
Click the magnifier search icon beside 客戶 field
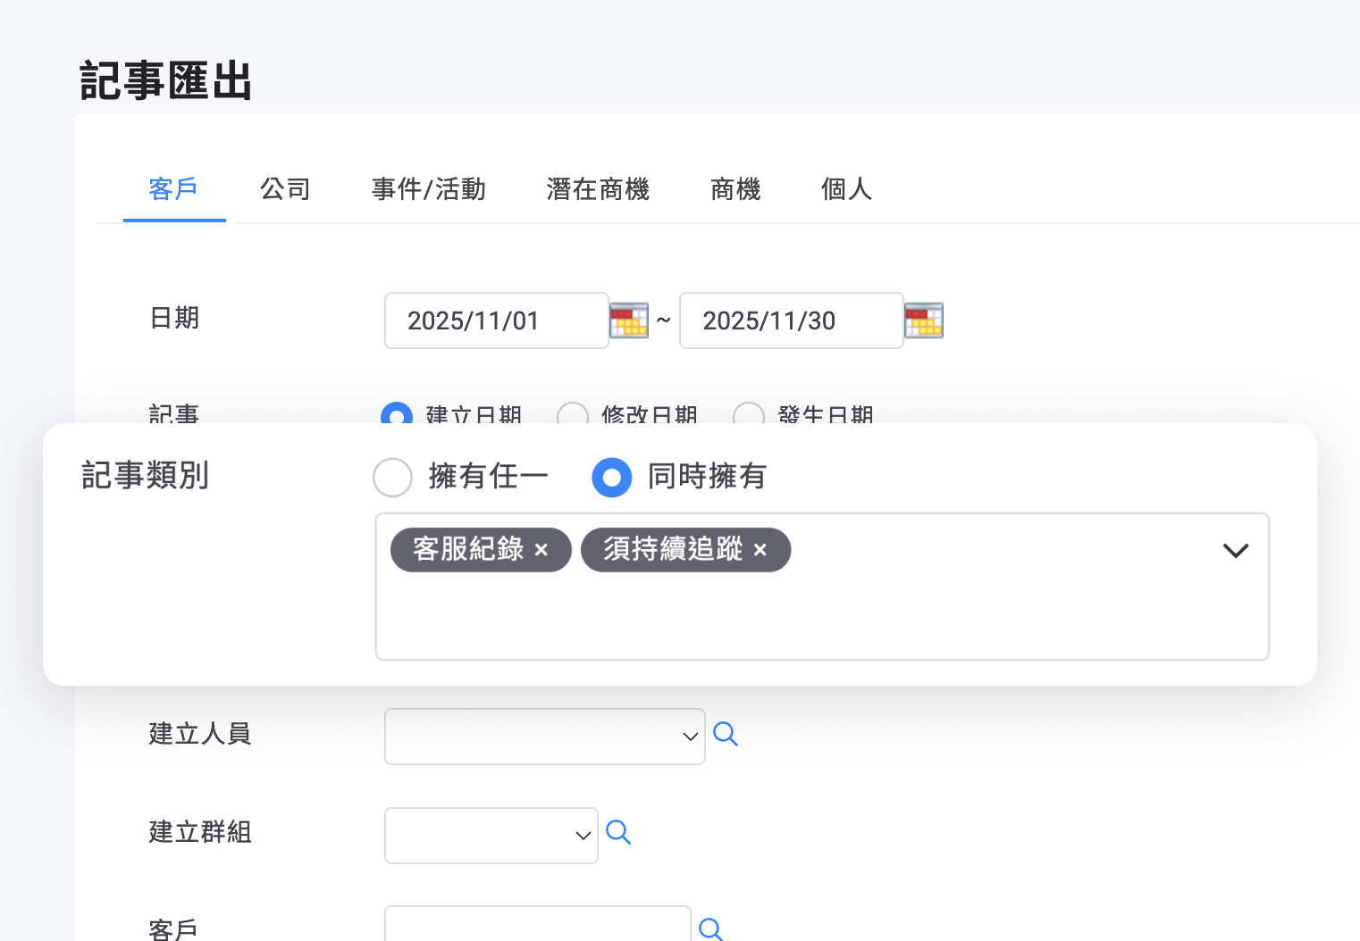pos(711,929)
